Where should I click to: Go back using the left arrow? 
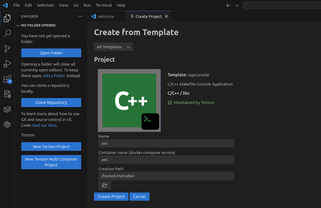228,5
